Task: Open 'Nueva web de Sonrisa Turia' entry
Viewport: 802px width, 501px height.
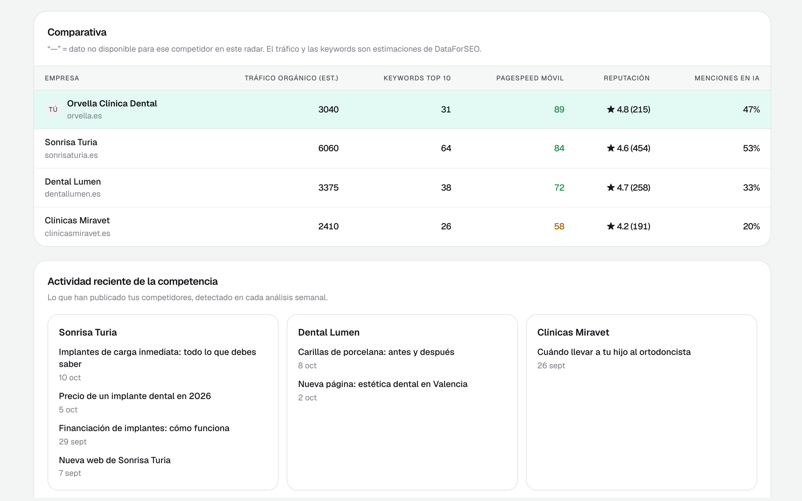Action: pos(115,460)
